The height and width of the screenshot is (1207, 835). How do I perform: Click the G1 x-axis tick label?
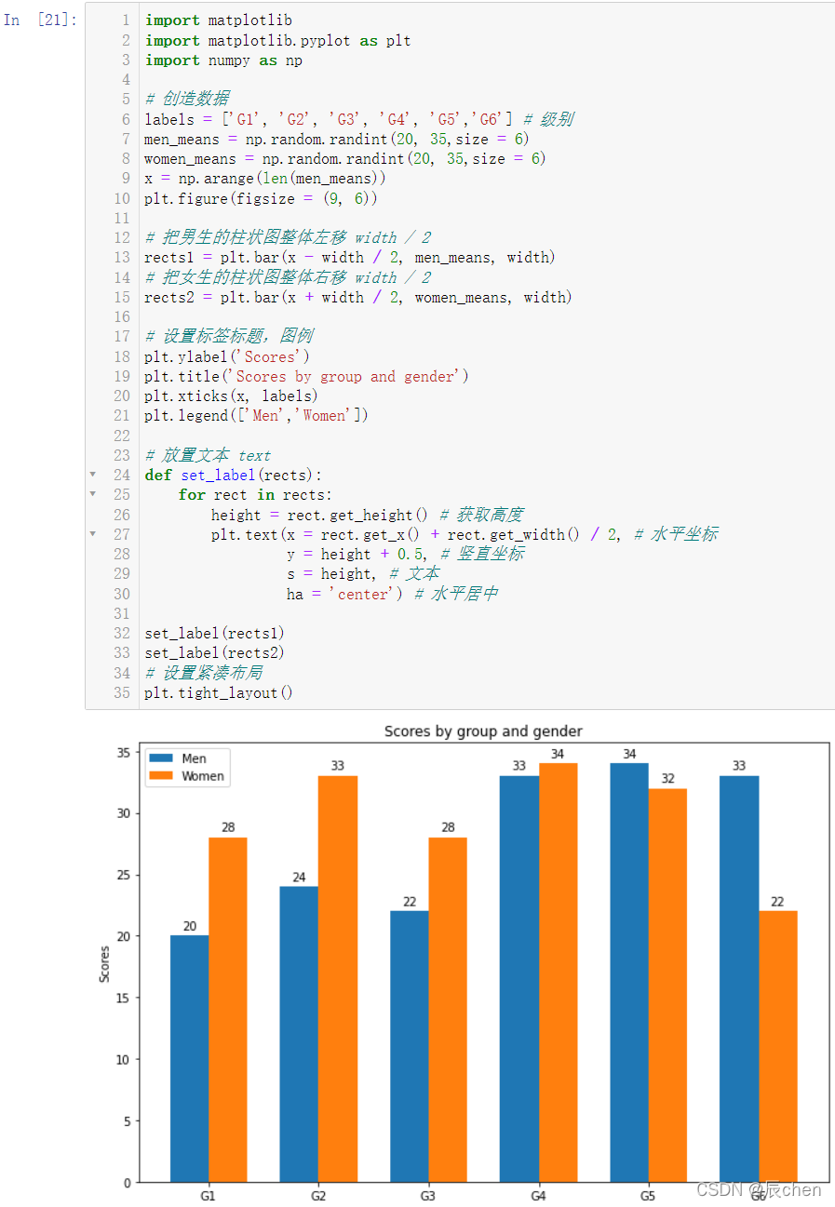[x=209, y=1196]
